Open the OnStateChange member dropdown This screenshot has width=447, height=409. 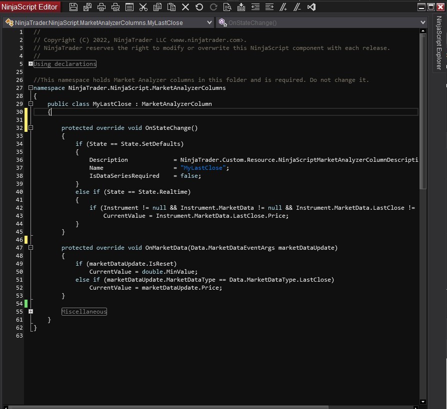[423, 22]
